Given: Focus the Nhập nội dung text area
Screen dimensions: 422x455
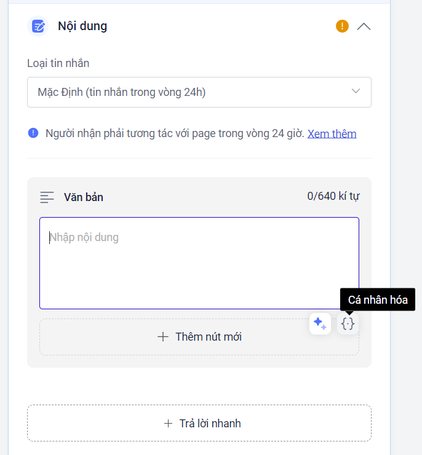Looking at the screenshot, I should click(x=199, y=263).
